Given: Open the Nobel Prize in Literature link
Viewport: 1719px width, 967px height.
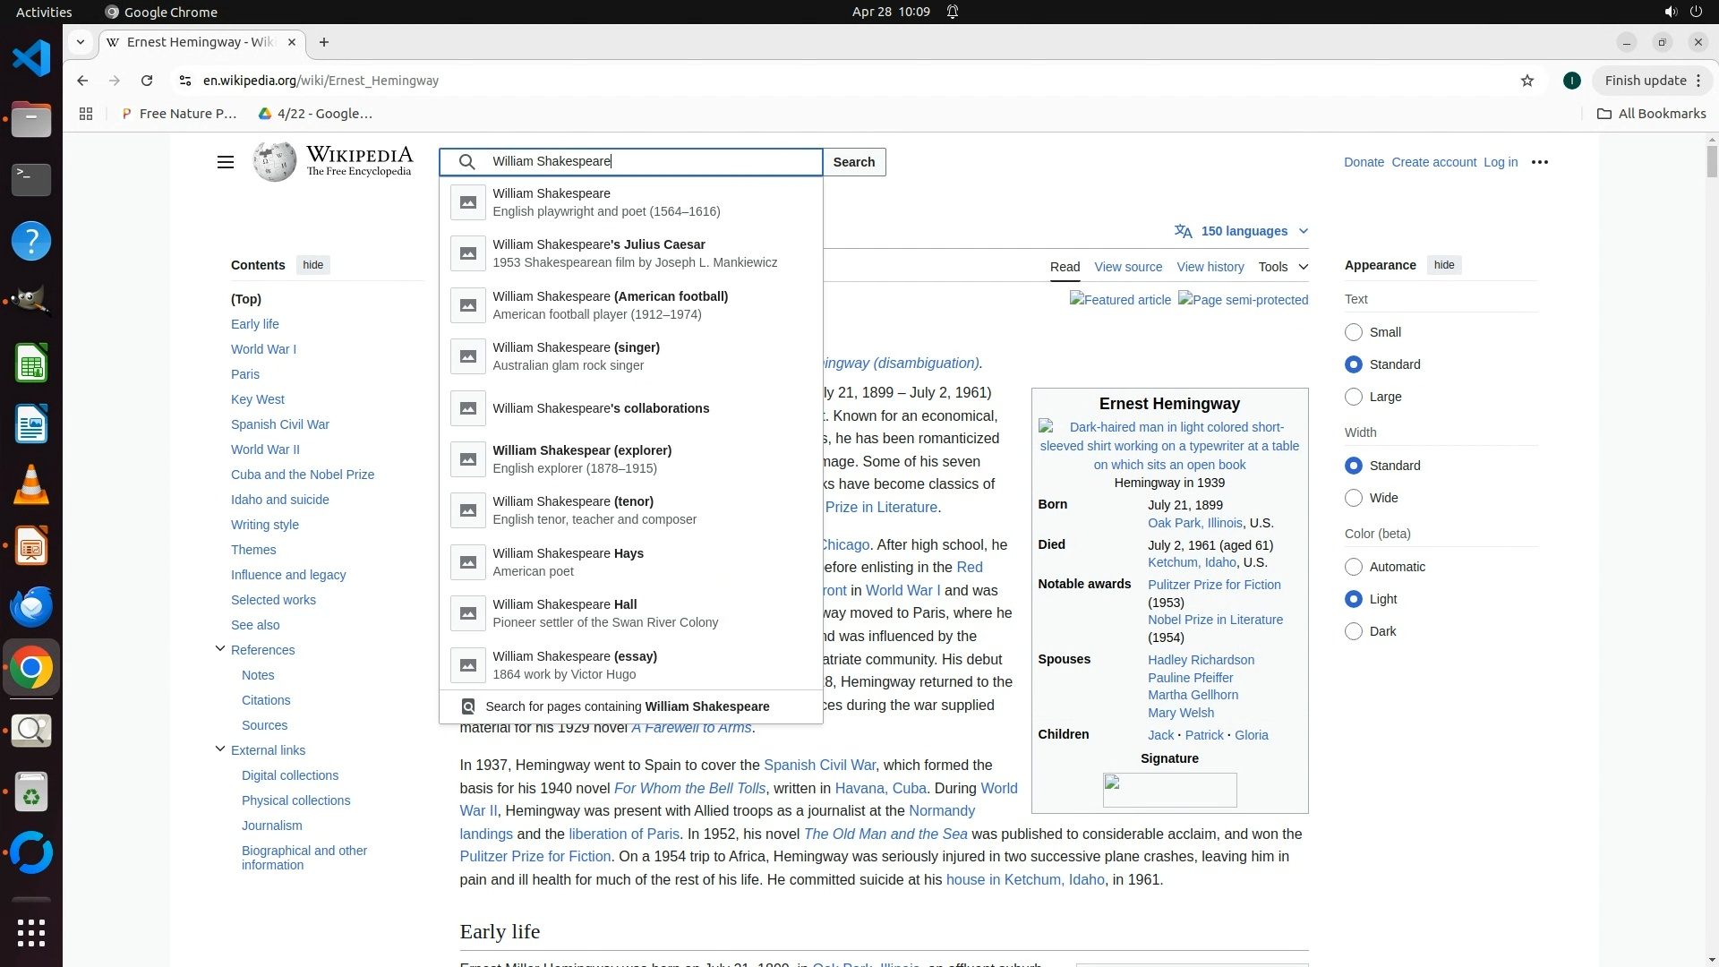Looking at the screenshot, I should click(1215, 620).
